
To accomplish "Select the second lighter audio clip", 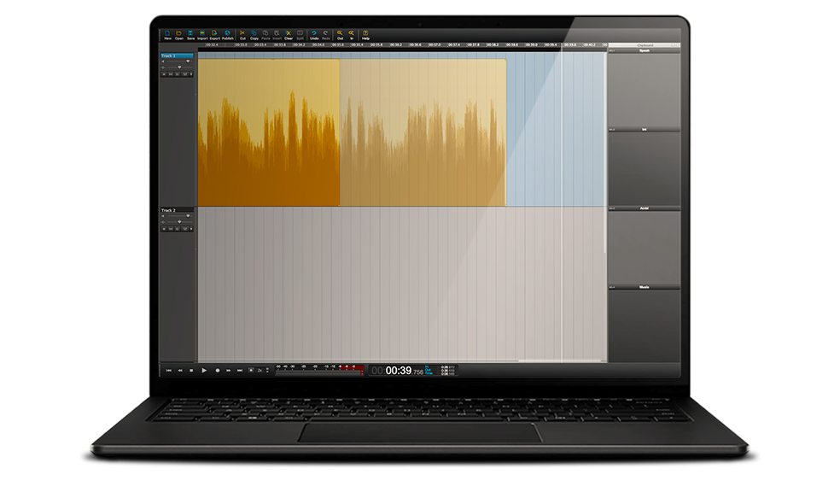I will [x=423, y=132].
